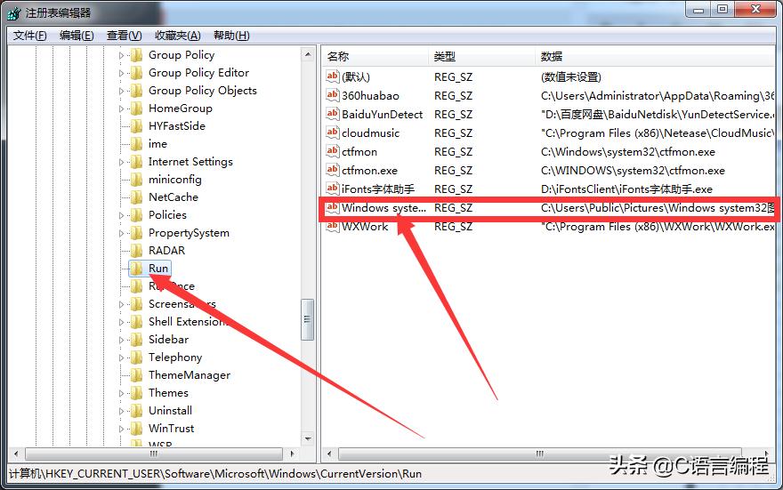Screen dimensions: 783x490
Task: Open the 编辑(E) menu
Action: coord(77,36)
